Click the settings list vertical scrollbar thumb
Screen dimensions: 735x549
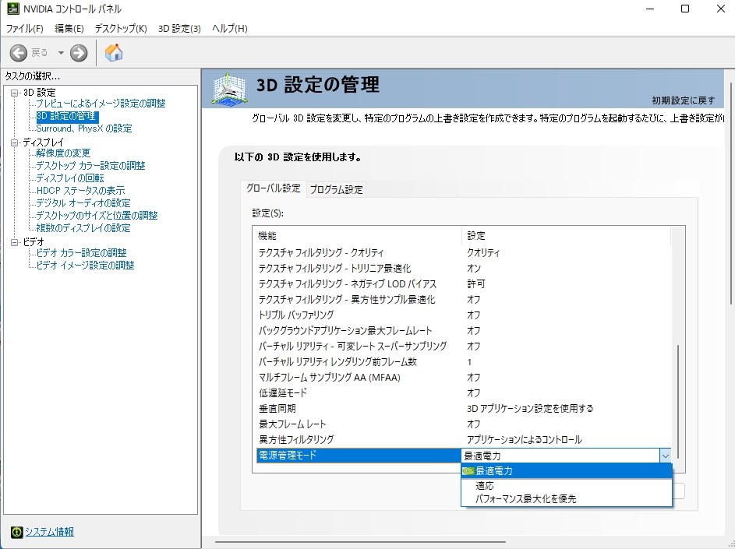(x=678, y=402)
